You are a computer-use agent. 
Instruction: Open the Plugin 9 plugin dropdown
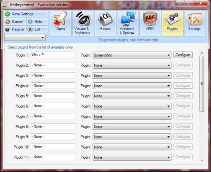pos(132,137)
